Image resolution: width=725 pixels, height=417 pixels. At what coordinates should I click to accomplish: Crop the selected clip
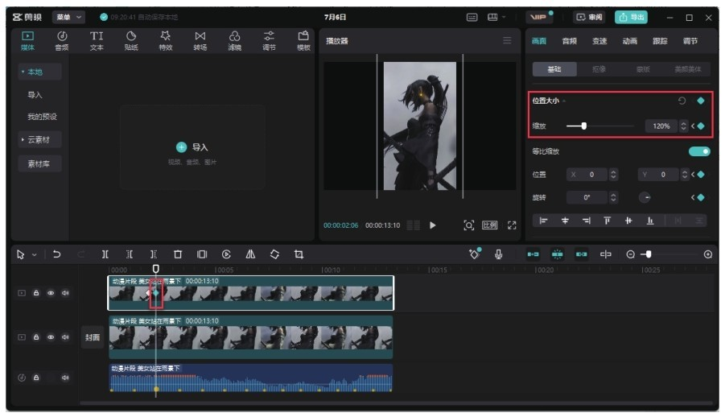[299, 254]
